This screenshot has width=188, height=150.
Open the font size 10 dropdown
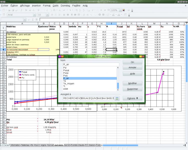[x=47, y=15]
